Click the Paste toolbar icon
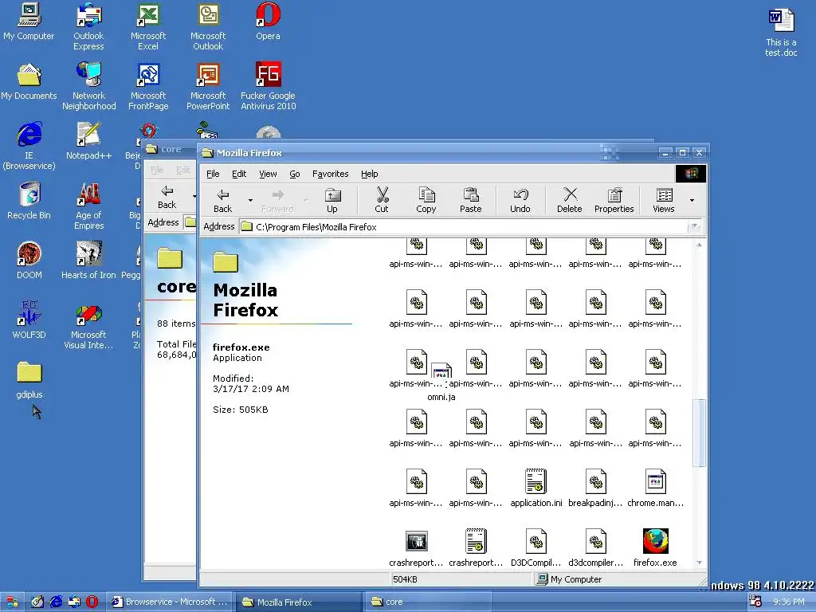The height and width of the screenshot is (612, 816). 470,200
